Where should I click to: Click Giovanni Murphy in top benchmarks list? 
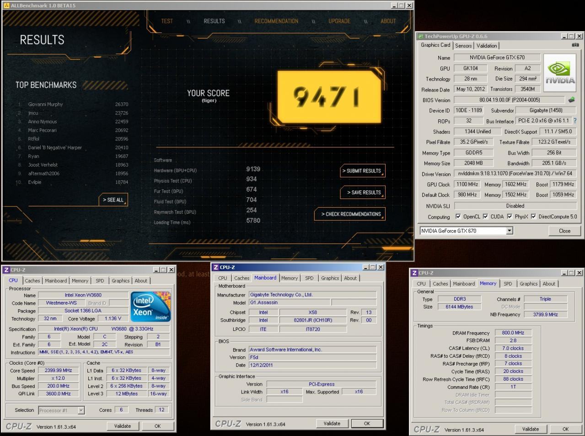(45, 104)
